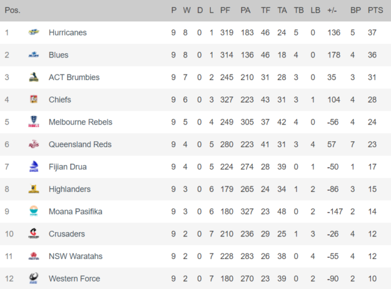Select the Western Force team name
Screen dimensions: 391x289
click(x=75, y=279)
